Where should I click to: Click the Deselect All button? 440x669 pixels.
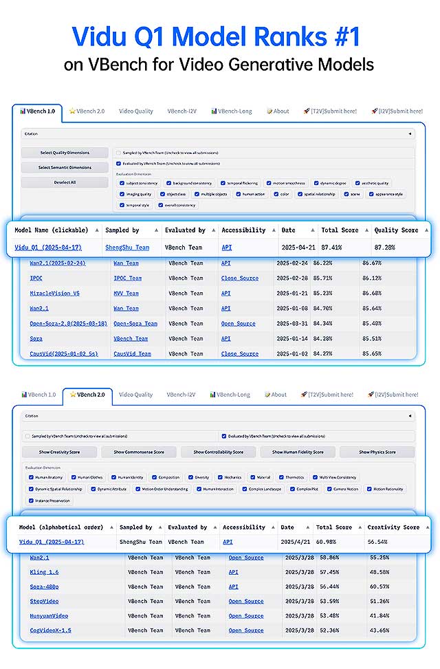(65, 182)
